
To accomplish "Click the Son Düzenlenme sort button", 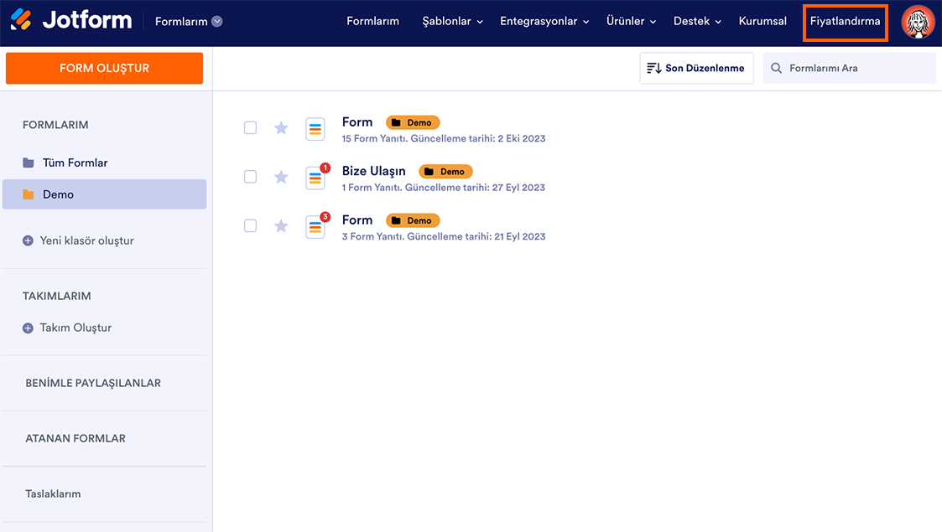I will tap(696, 69).
